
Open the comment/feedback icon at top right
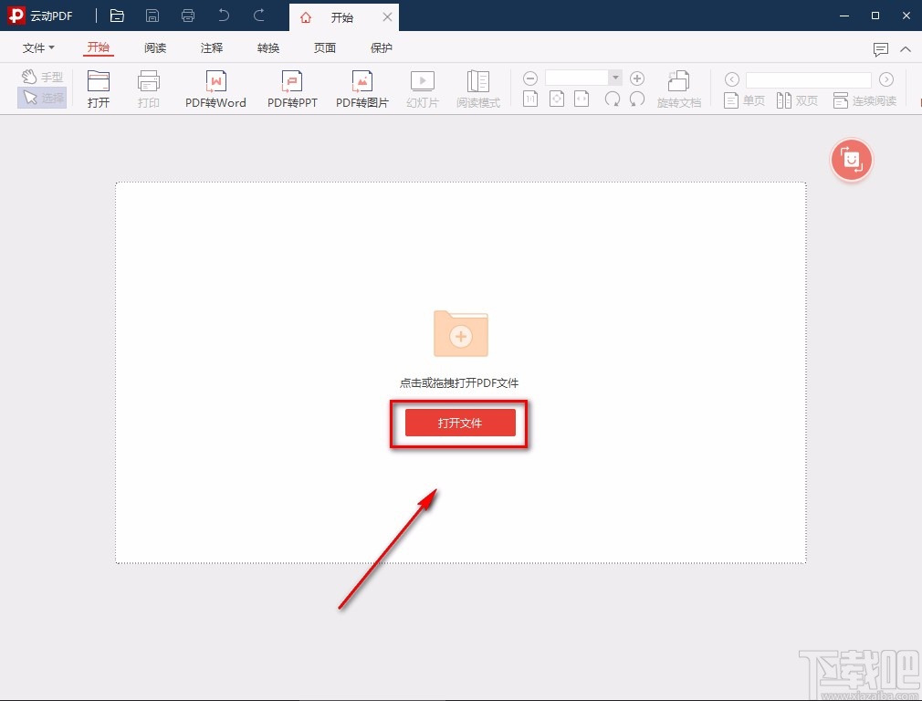point(880,49)
